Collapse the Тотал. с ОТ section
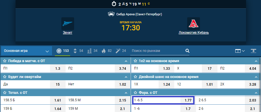 point(126,93)
